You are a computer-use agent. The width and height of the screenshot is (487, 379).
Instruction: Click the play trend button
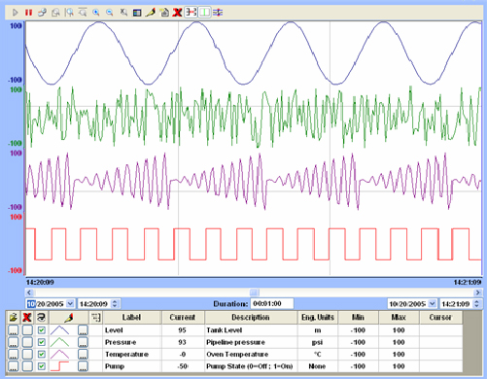[x=15, y=13]
